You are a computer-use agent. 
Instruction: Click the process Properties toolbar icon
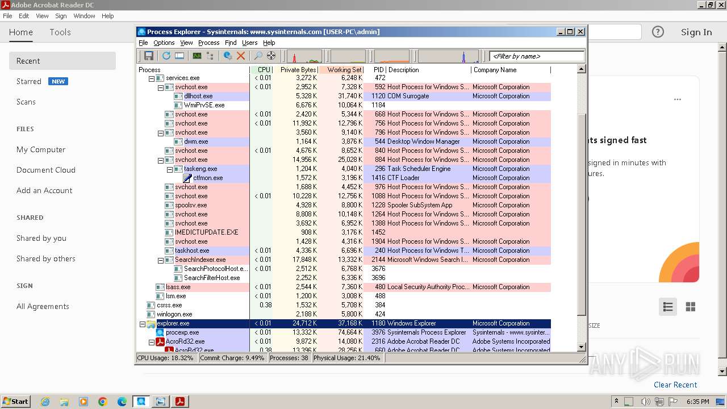[228, 56]
